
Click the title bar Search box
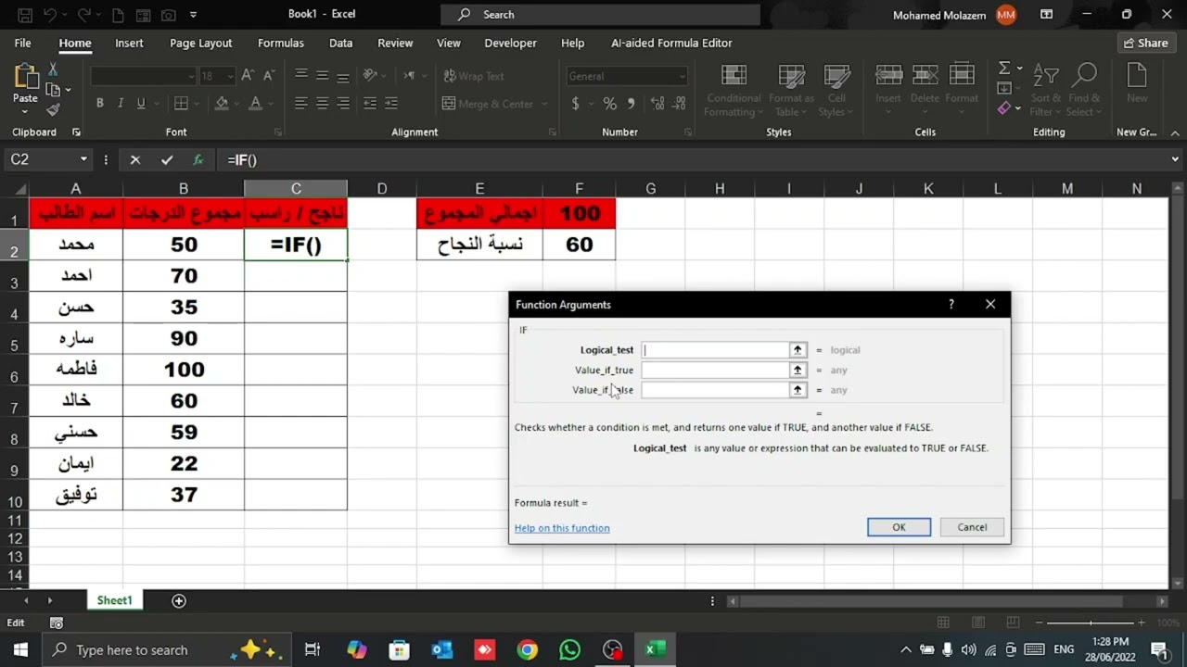point(600,15)
